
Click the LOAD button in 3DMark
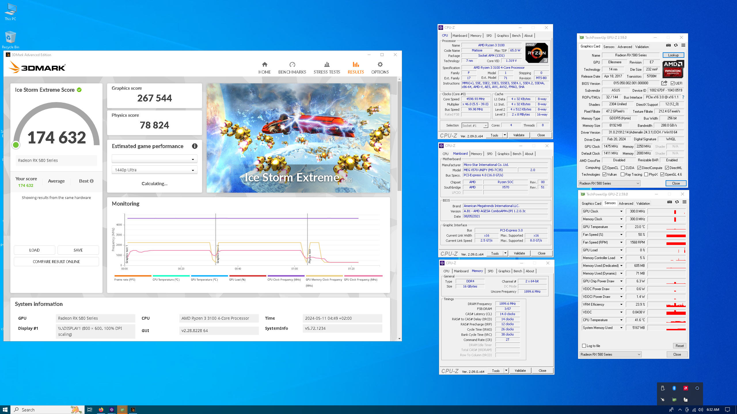(35, 250)
